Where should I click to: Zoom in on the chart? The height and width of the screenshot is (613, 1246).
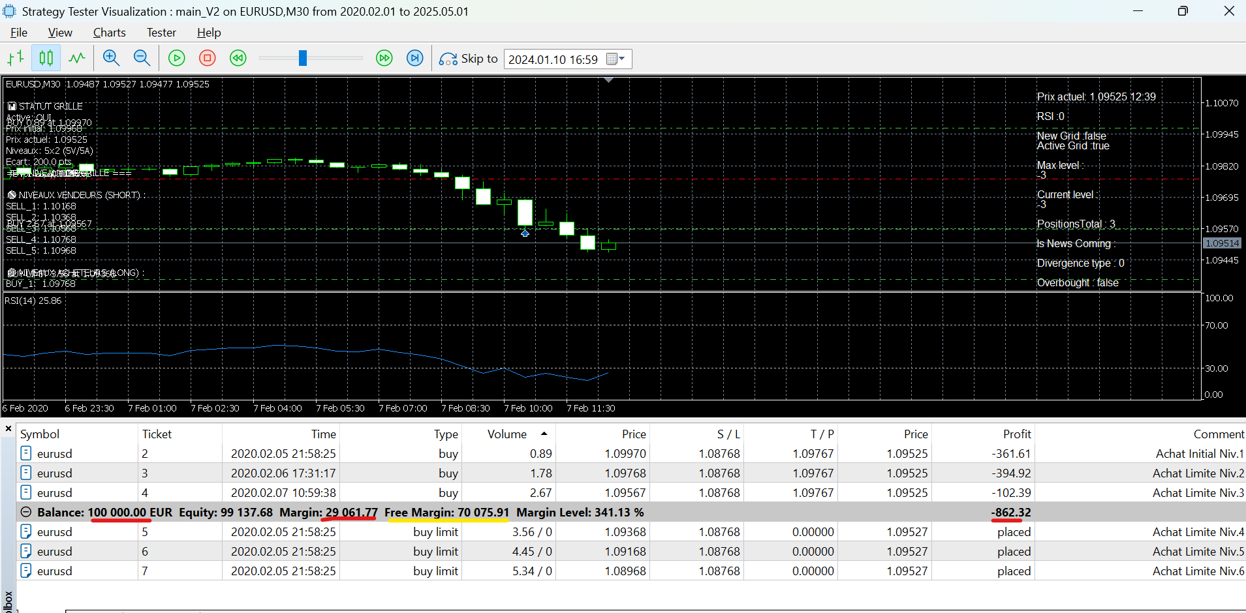[111, 58]
